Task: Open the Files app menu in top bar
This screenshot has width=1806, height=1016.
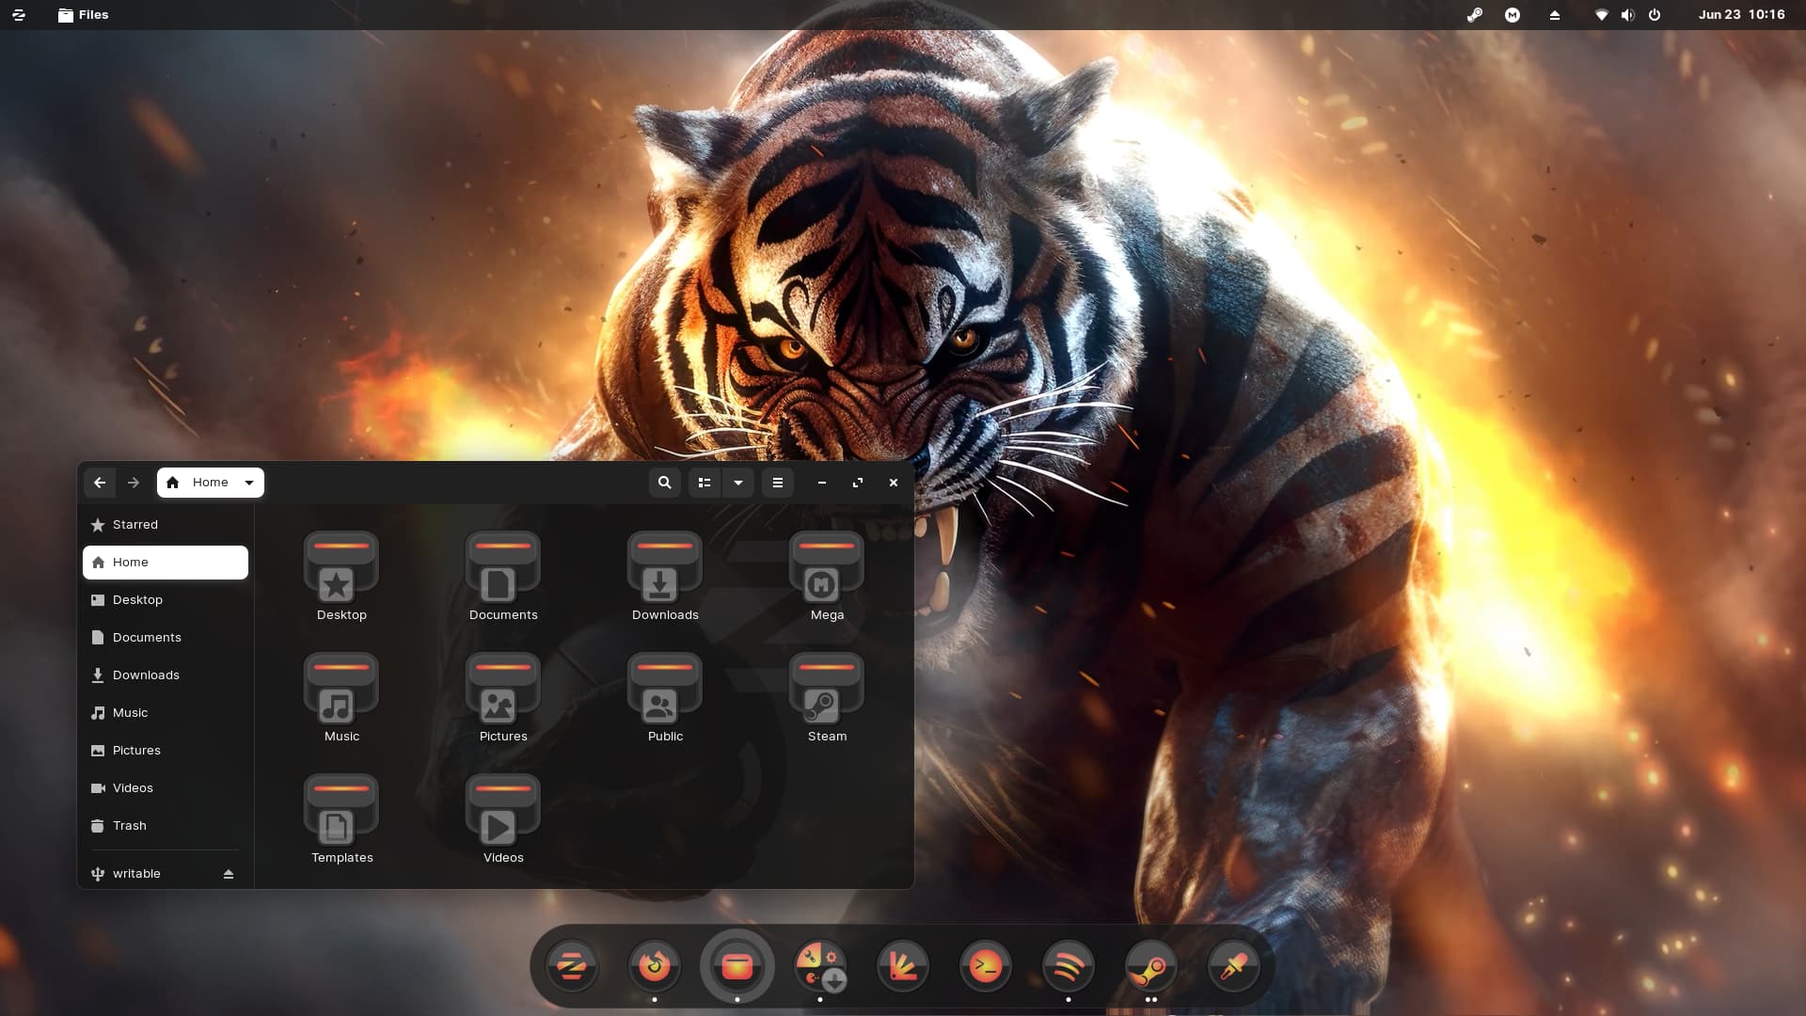Action: click(83, 15)
